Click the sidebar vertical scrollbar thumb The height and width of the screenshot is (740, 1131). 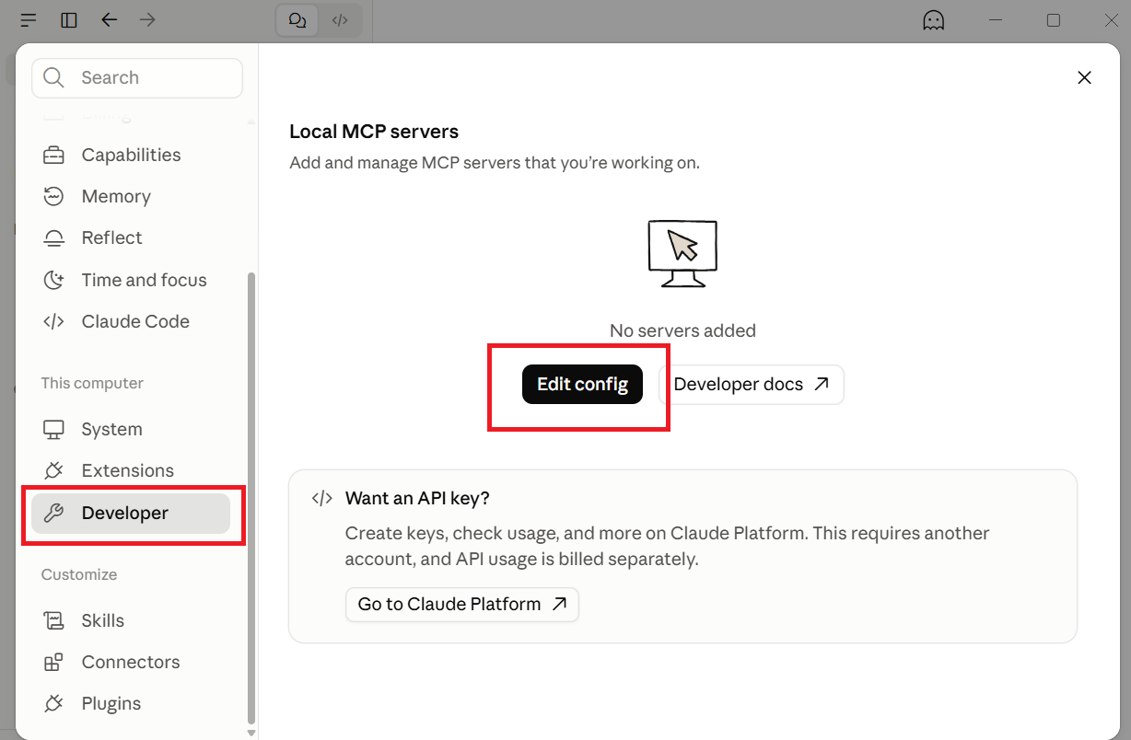pos(251,498)
